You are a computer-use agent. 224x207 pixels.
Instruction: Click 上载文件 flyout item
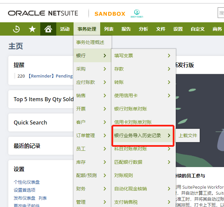(188, 135)
